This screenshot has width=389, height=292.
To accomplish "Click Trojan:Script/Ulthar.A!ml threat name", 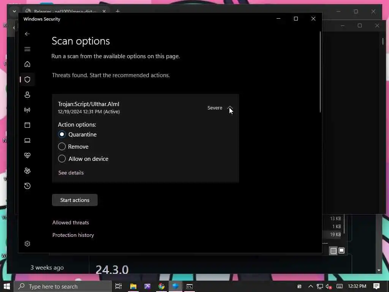I will pyautogui.click(x=89, y=104).
